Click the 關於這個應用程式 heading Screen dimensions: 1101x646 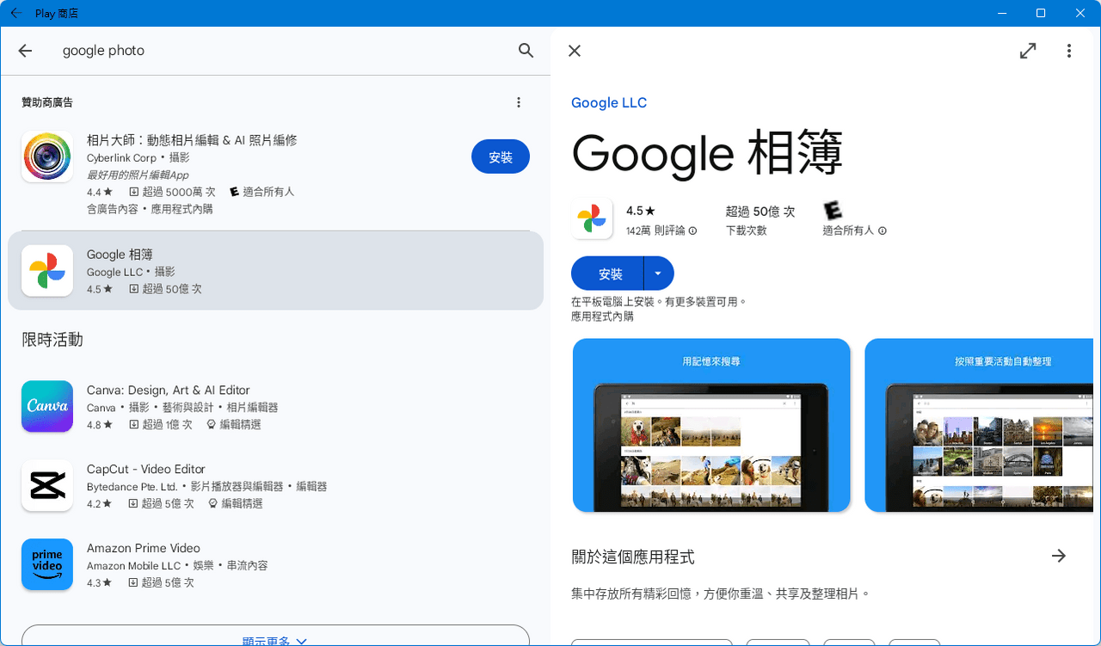[x=633, y=557]
